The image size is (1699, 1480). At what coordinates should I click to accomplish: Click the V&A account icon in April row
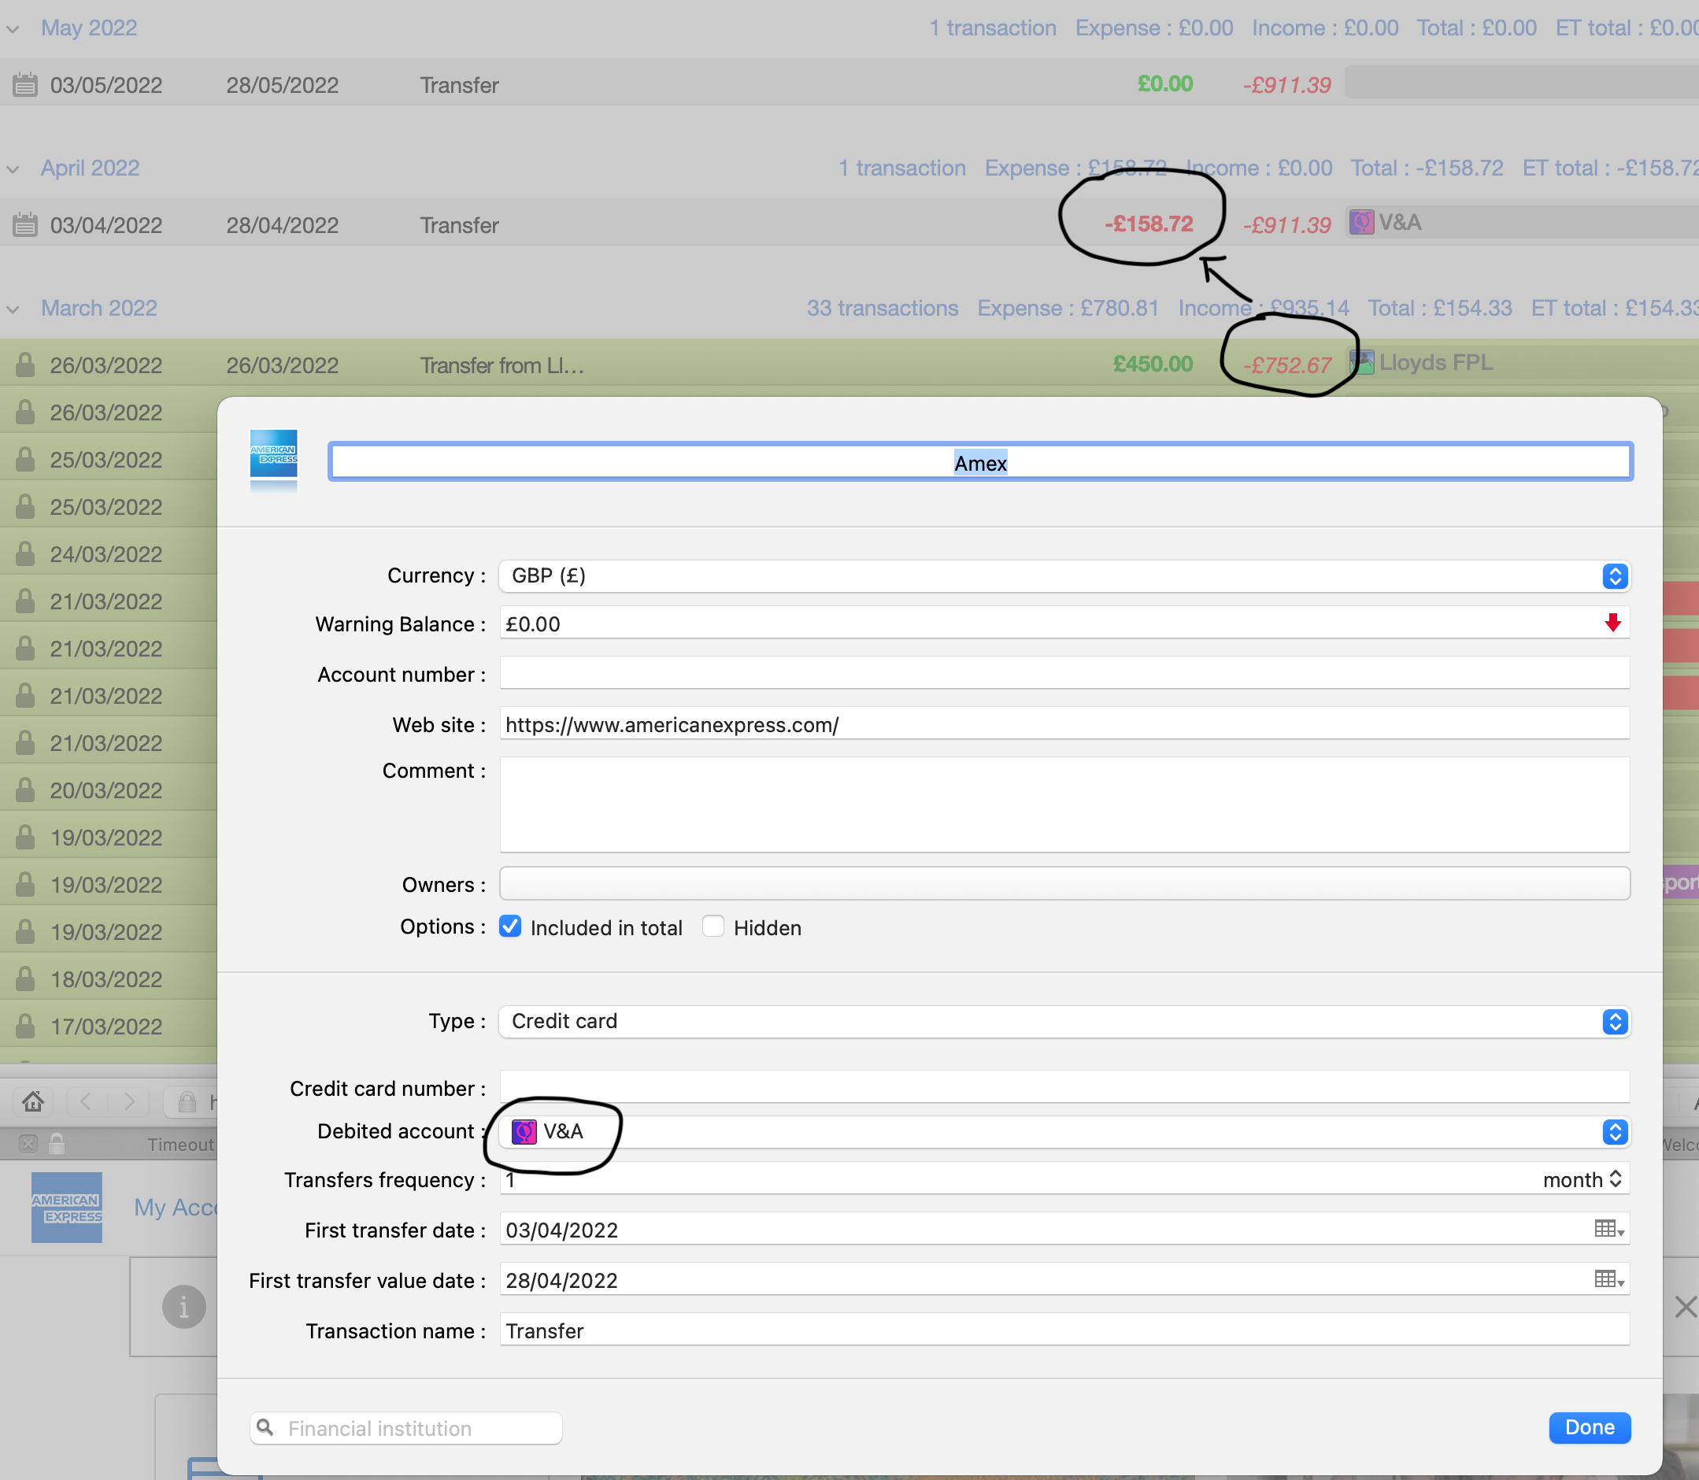tap(1361, 222)
